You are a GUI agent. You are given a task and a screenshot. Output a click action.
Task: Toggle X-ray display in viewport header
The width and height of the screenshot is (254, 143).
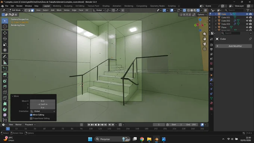point(185,10)
